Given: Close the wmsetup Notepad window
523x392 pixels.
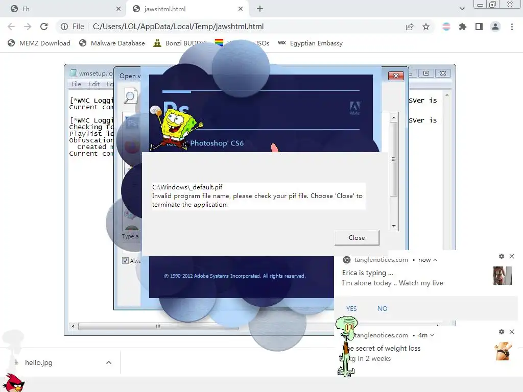Looking at the screenshot, I should [443, 73].
